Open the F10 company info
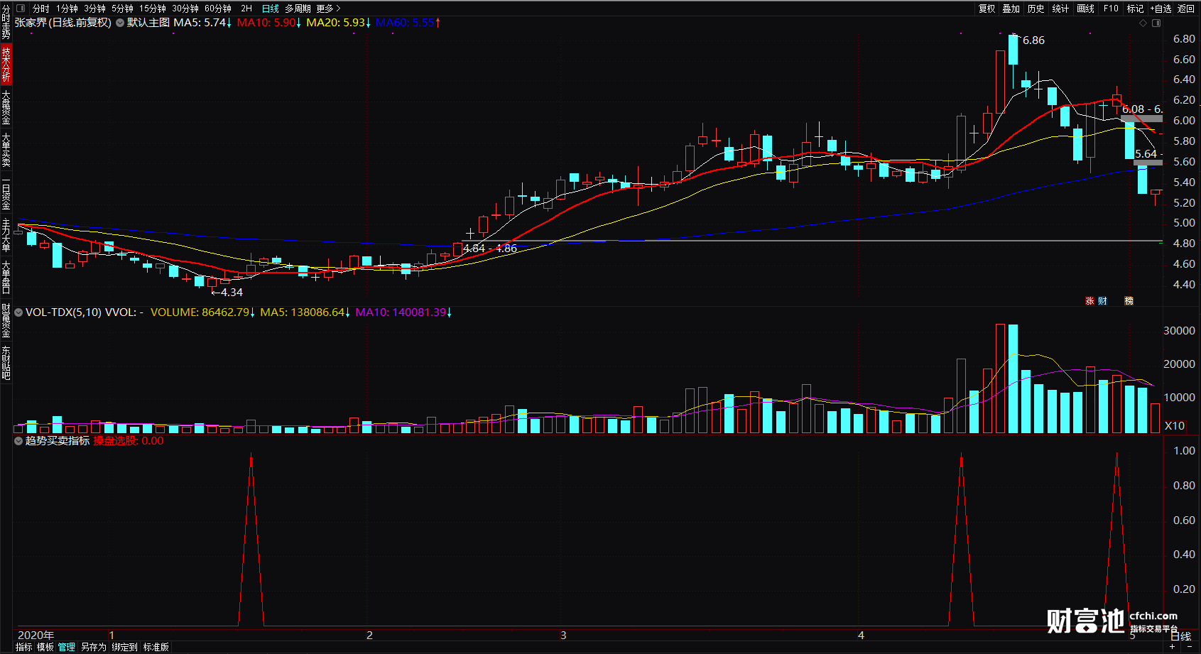The height and width of the screenshot is (654, 1201). [x=1111, y=9]
